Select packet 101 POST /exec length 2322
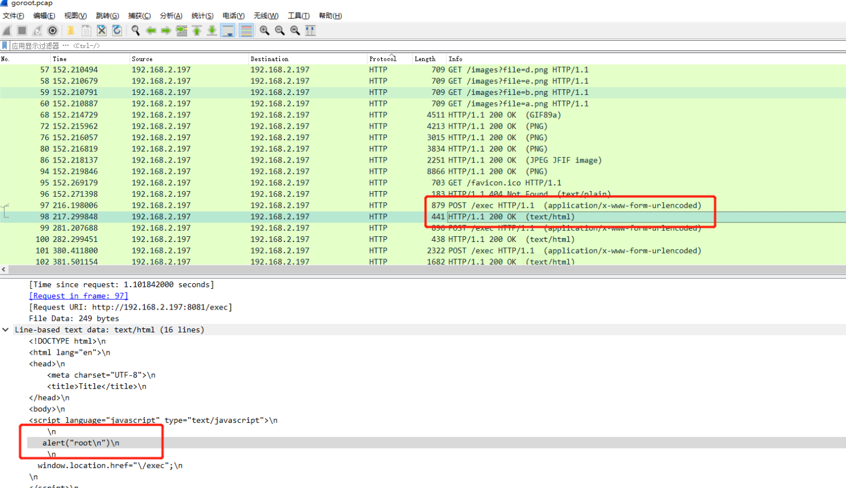 point(423,251)
